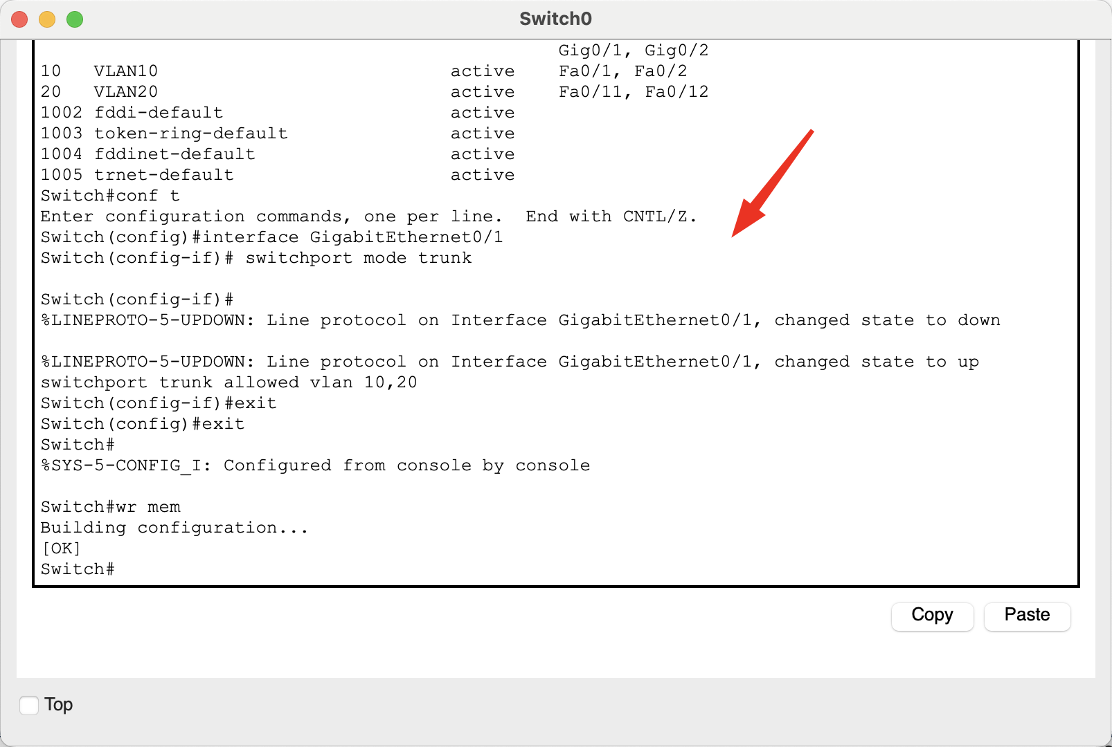Click the '%SYS-5-CONFIG_I' console message

coord(316,465)
